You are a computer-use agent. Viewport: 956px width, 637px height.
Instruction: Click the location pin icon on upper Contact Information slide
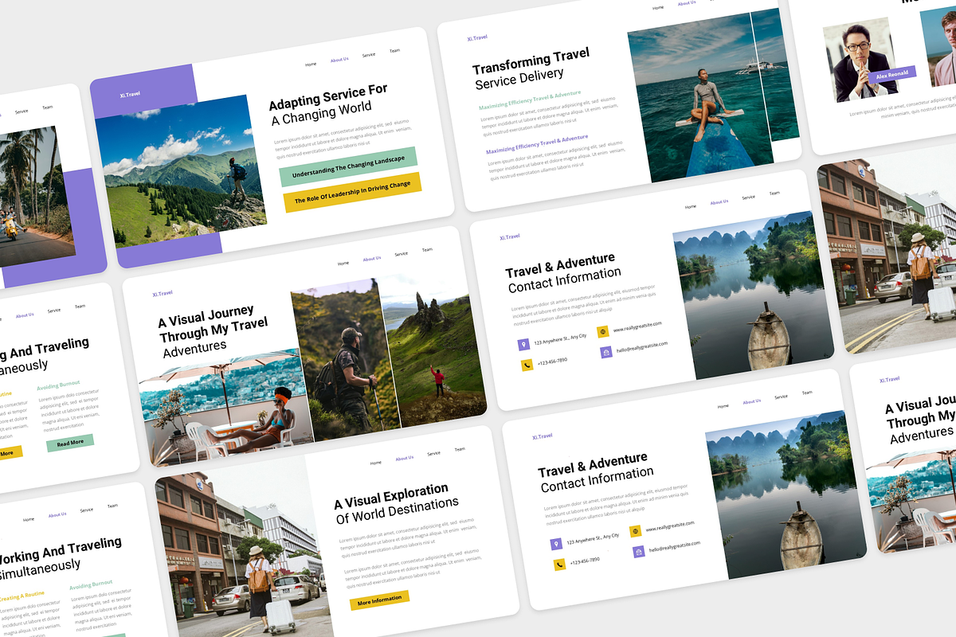tap(523, 344)
